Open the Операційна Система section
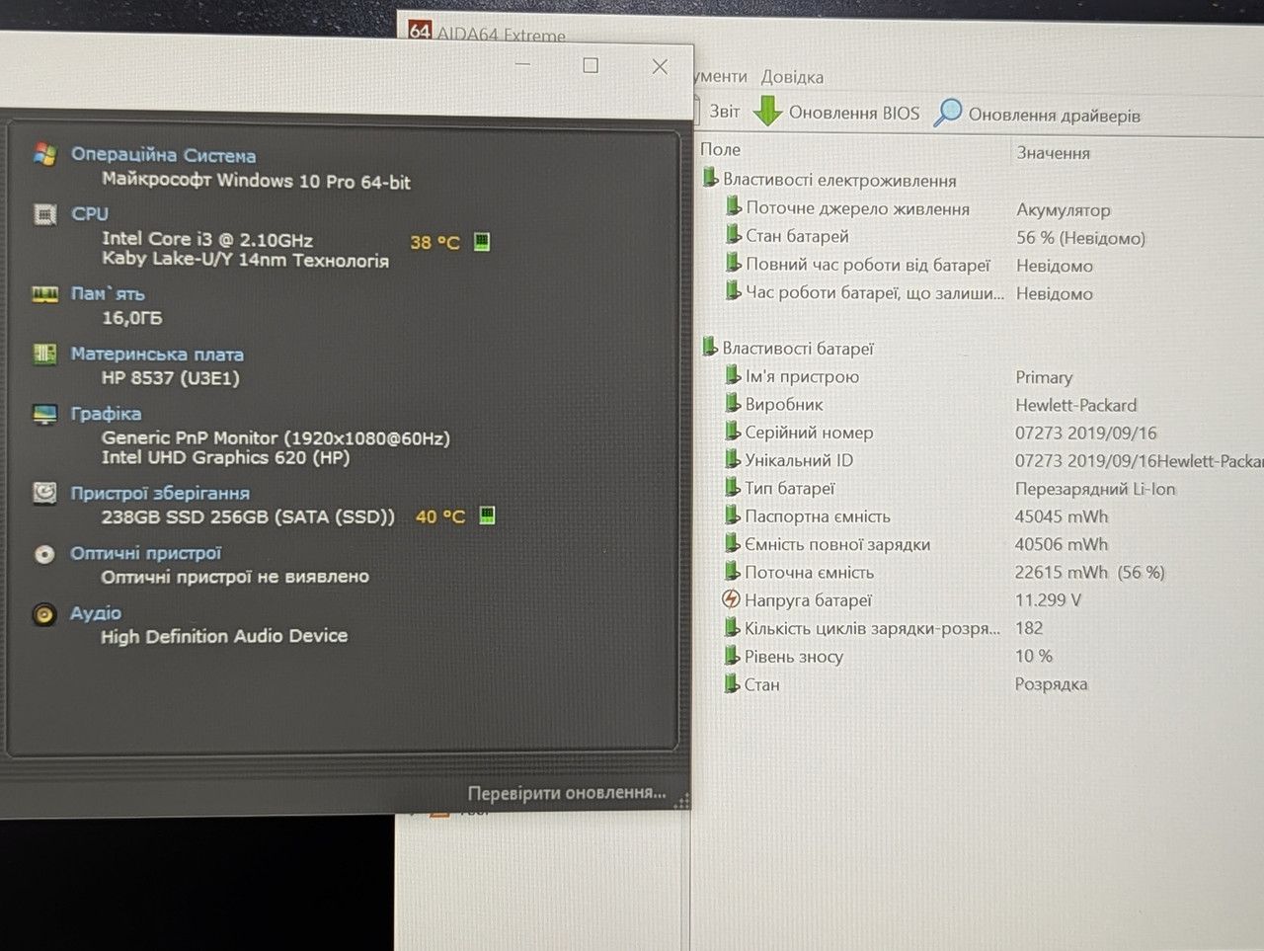This screenshot has height=951, width=1264. 163,155
